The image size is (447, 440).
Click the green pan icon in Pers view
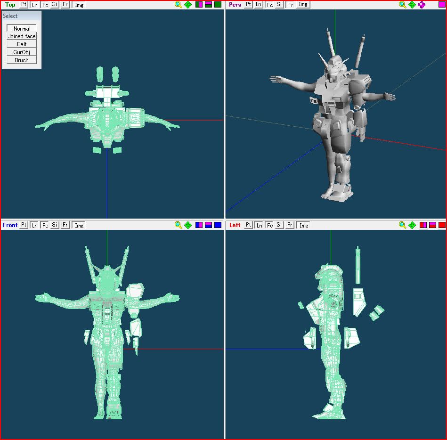click(412, 5)
